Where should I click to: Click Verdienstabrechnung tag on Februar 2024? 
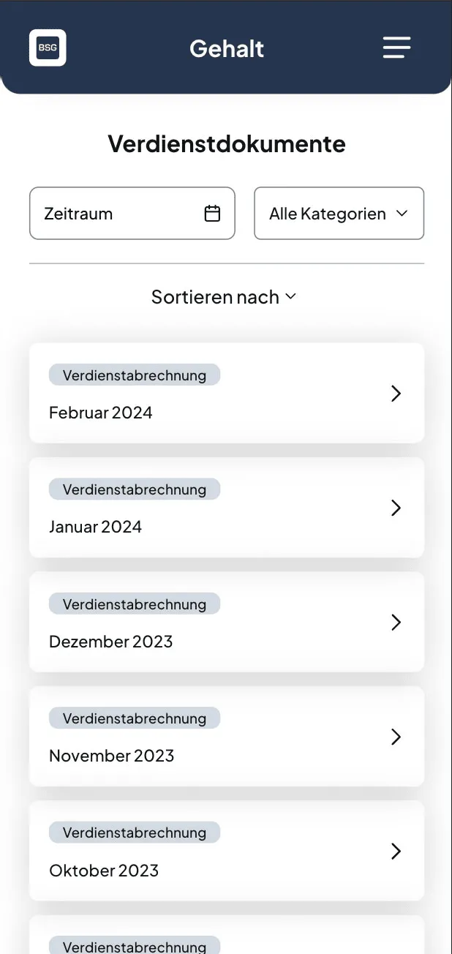(135, 375)
